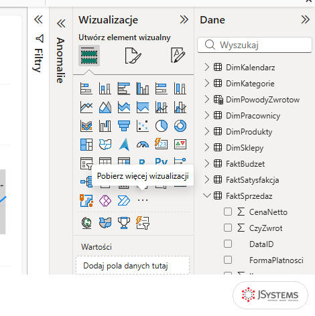Expand the DimProdukty table

207,131
